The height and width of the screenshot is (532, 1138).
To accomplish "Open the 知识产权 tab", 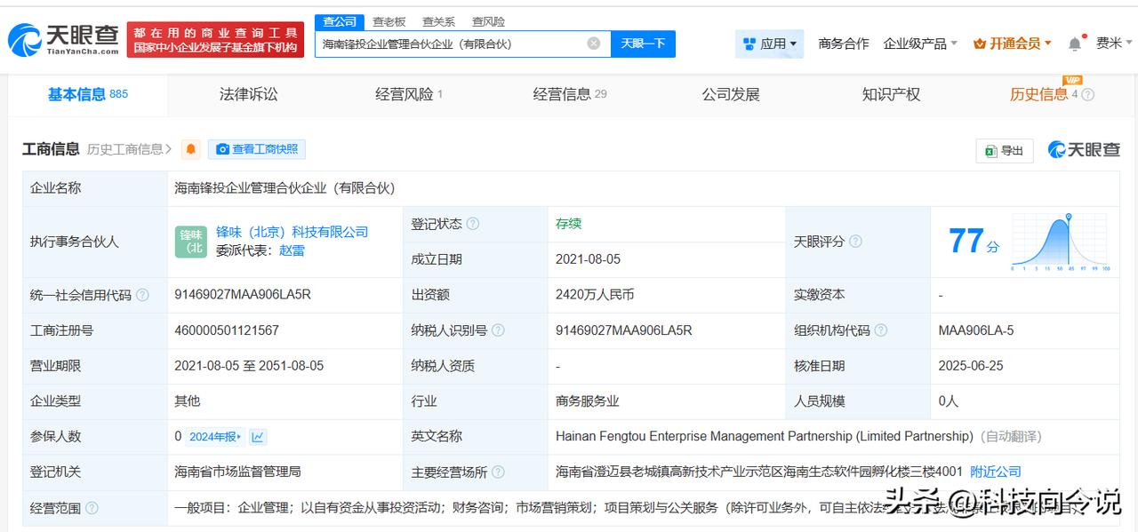I will click(891, 94).
